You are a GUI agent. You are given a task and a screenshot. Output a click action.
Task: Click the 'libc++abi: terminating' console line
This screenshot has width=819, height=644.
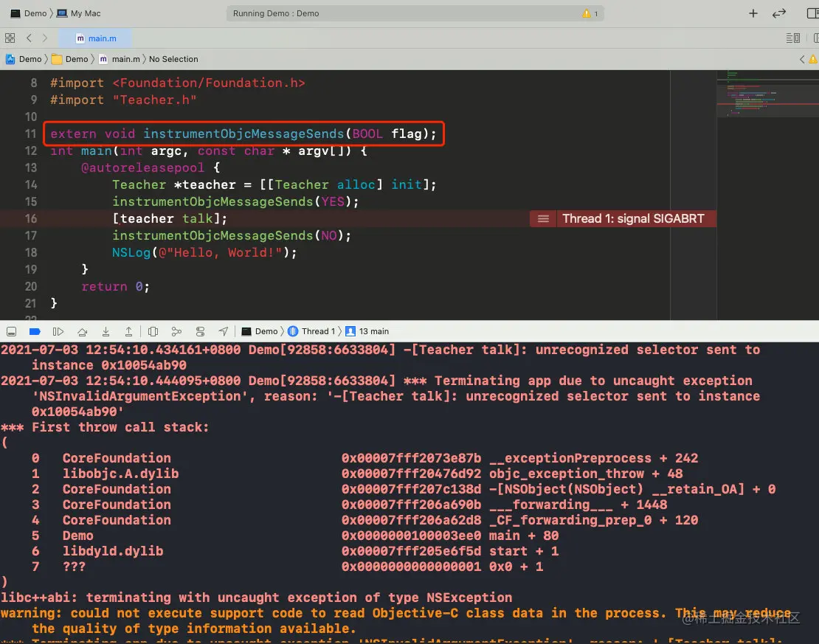click(x=257, y=598)
